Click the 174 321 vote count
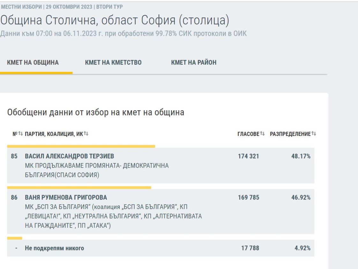The height and width of the screenshot is (269, 358). (x=249, y=156)
